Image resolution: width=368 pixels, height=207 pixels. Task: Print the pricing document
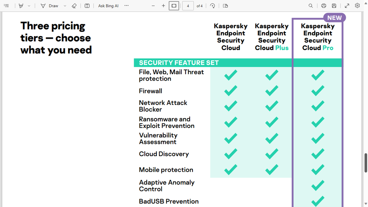coord(324,6)
